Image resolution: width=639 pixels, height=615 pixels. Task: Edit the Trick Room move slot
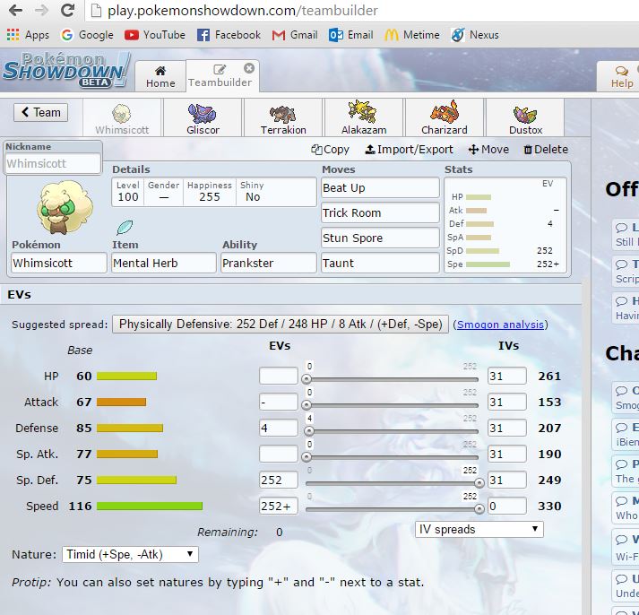tap(380, 212)
